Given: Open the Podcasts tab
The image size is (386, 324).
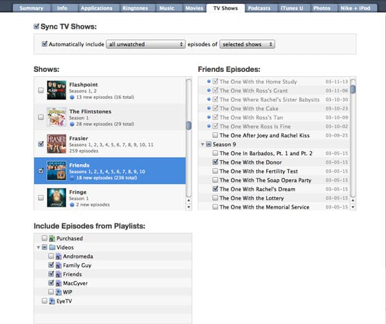Looking at the screenshot, I should (x=259, y=8).
